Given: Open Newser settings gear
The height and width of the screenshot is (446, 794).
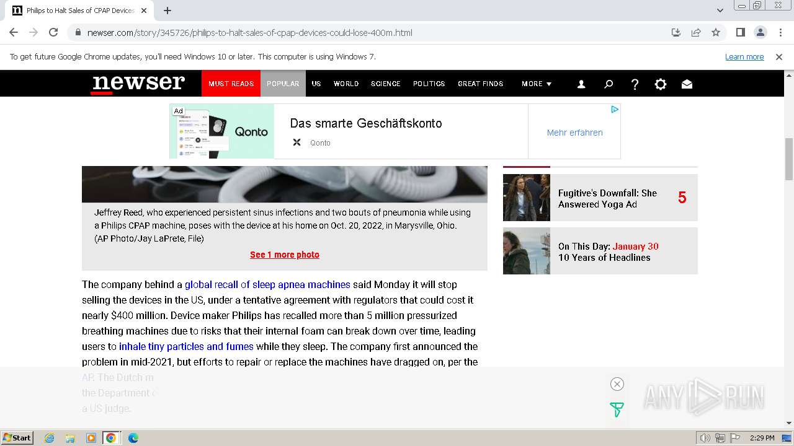Looking at the screenshot, I should [661, 84].
